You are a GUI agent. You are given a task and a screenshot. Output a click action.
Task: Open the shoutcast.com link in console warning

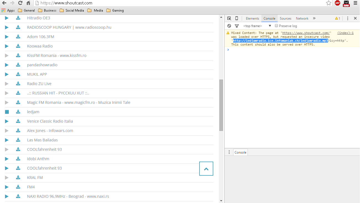306,33
